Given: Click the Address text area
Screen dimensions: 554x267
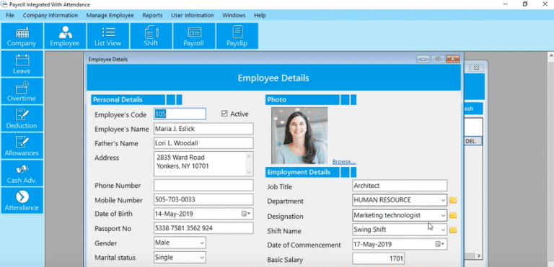Looking at the screenshot, I should click(x=203, y=163).
